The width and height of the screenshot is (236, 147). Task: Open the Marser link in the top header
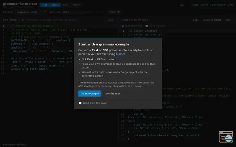pos(194,5)
